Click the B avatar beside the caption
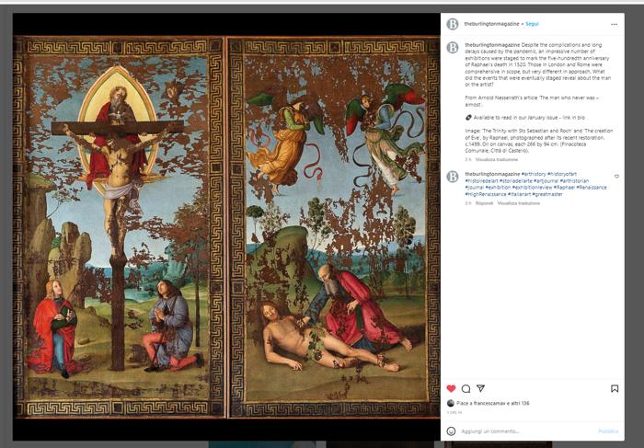 453,48
